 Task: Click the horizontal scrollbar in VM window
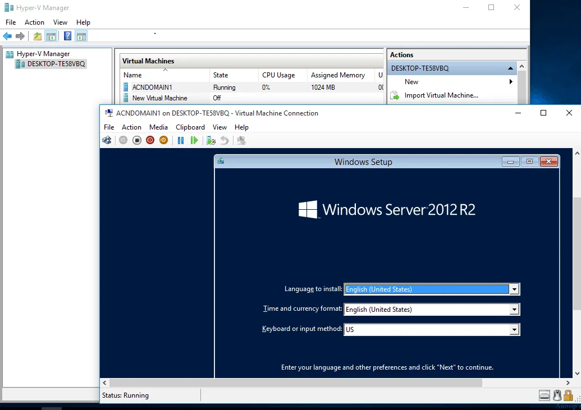pyautogui.click(x=296, y=383)
